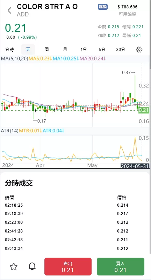Switch to the 5分 chart tab
The width and height of the screenshot is (151, 280).
click(102, 50)
